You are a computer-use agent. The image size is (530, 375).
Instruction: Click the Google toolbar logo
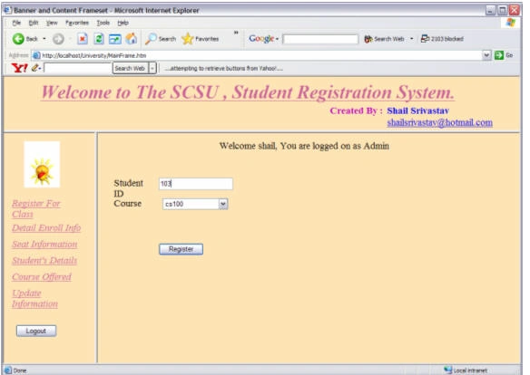261,39
